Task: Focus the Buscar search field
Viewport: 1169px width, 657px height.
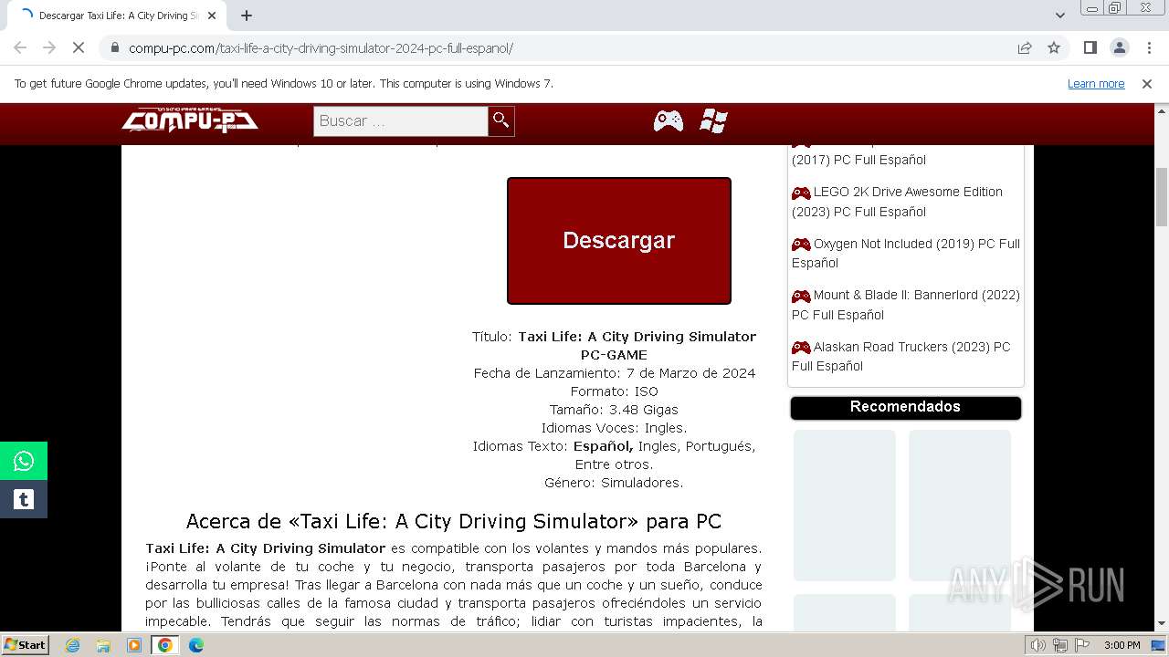Action: click(400, 120)
